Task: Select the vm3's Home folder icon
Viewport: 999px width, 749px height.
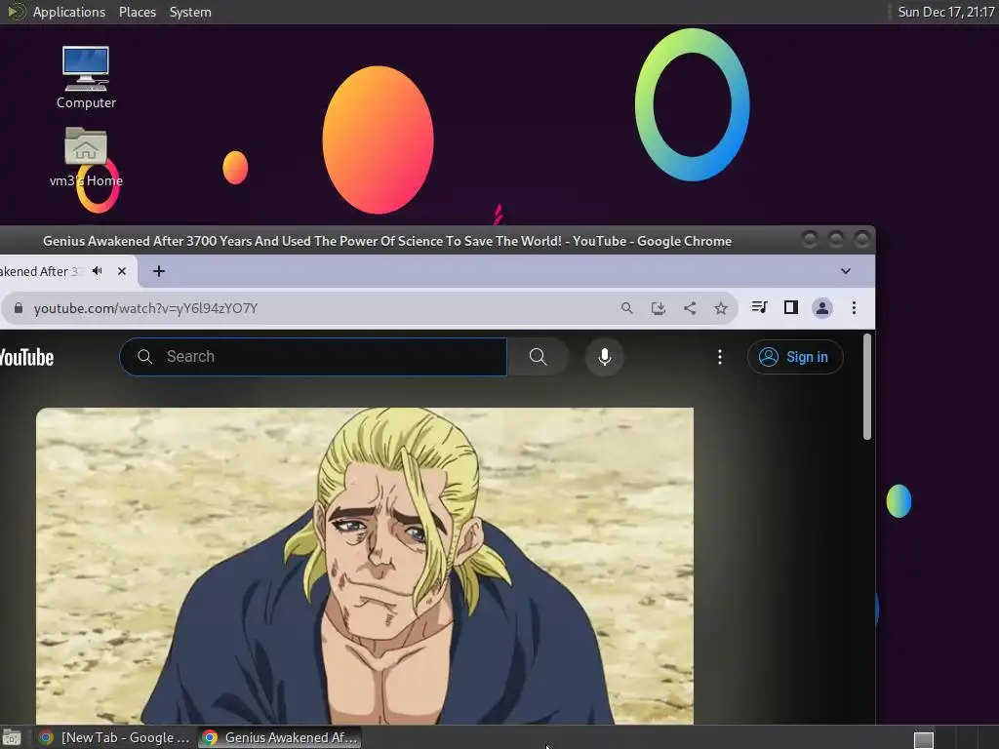Action: coord(86,157)
